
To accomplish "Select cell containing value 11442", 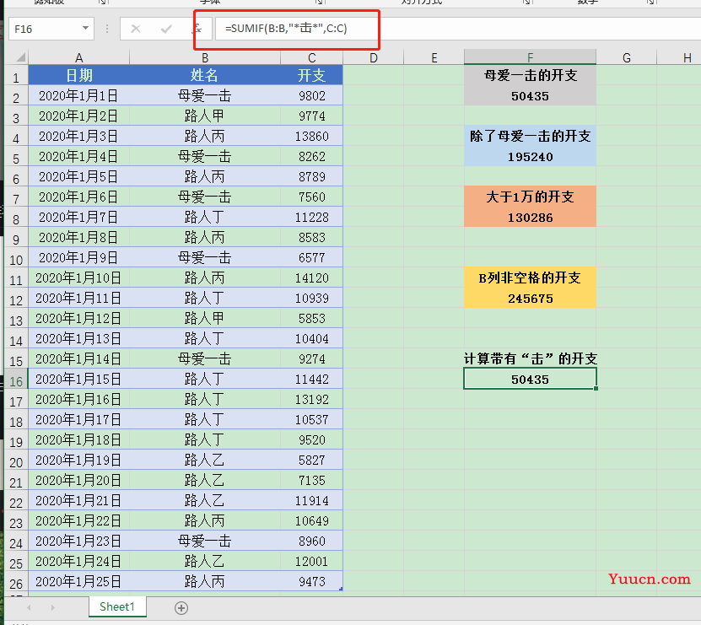I will [x=311, y=379].
